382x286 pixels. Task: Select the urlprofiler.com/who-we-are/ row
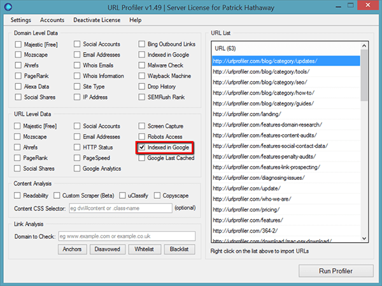point(286,199)
